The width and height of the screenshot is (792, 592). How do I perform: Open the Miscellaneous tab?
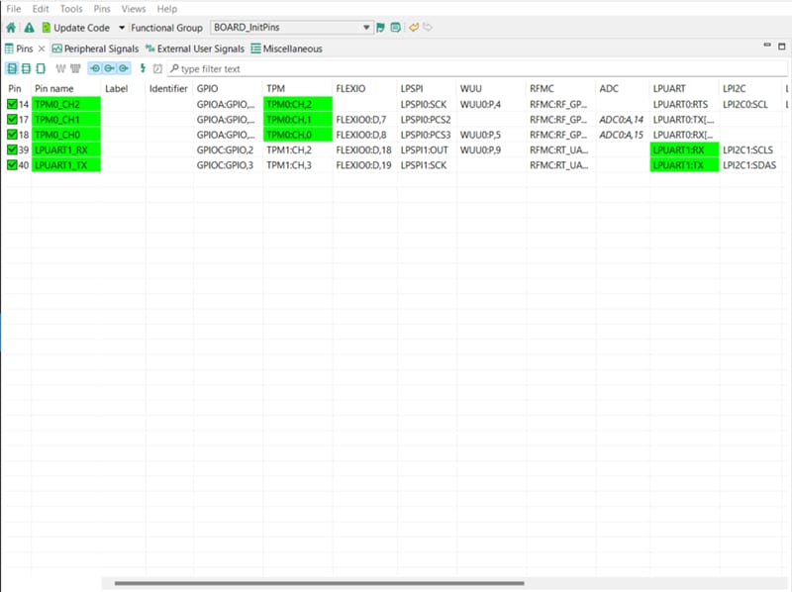(286, 49)
